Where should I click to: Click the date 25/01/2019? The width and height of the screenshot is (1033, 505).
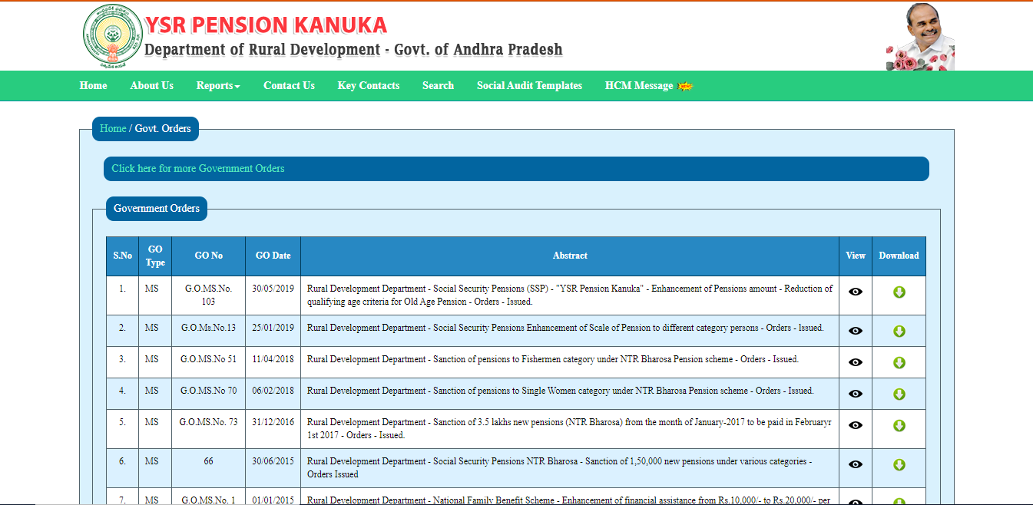(x=273, y=328)
